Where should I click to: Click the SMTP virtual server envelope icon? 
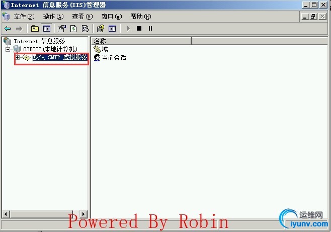coord(27,57)
